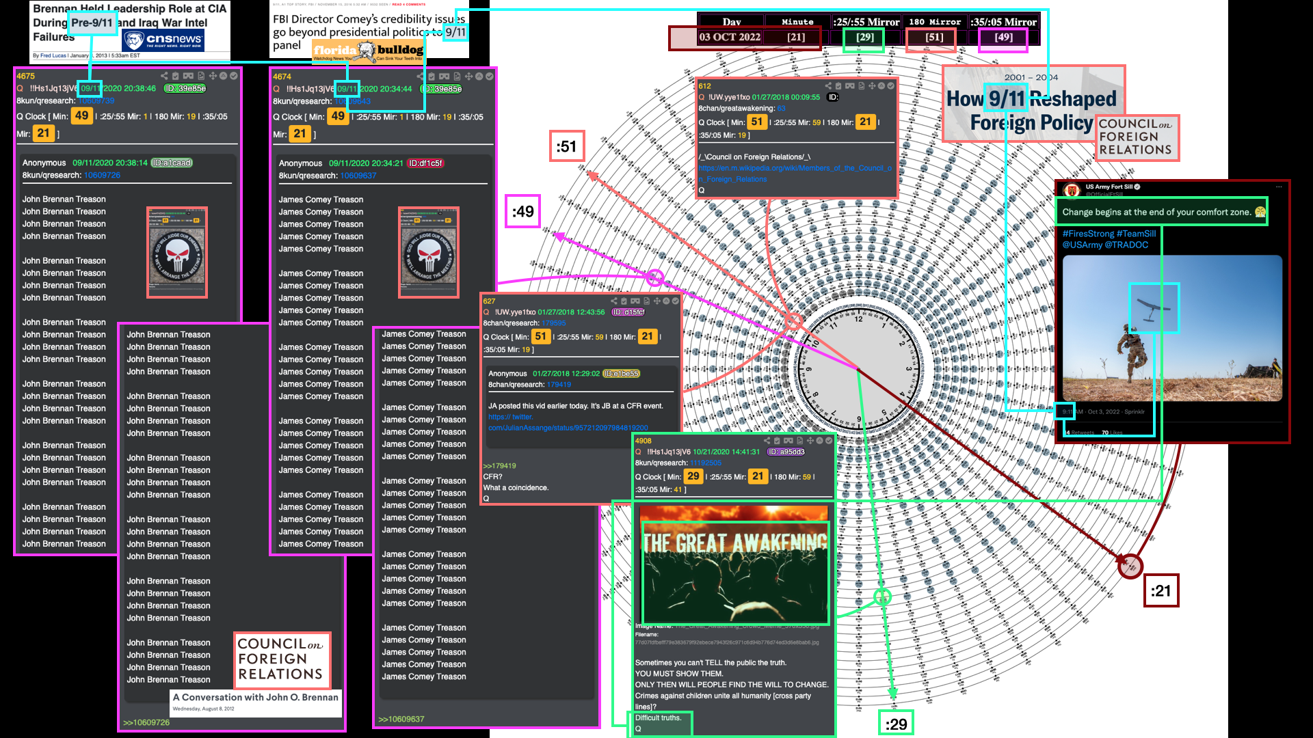Click the up-triangle icon on post 612

881,86
